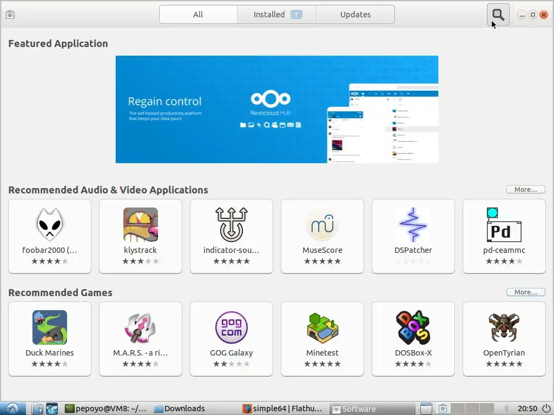Click the OpenTyrian label
This screenshot has width=554, height=415.
(504, 353)
